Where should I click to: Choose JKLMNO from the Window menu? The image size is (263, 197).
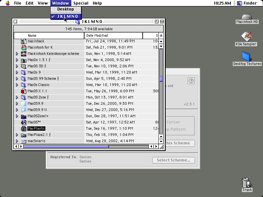66,16
